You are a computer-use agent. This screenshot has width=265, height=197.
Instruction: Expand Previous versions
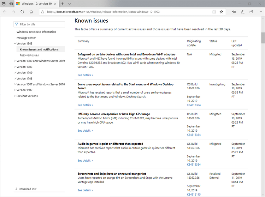point(15,96)
